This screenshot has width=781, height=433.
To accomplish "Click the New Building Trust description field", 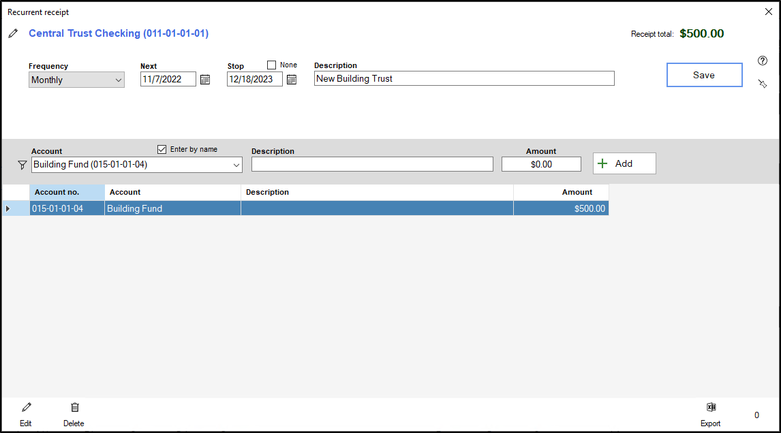I will (463, 79).
